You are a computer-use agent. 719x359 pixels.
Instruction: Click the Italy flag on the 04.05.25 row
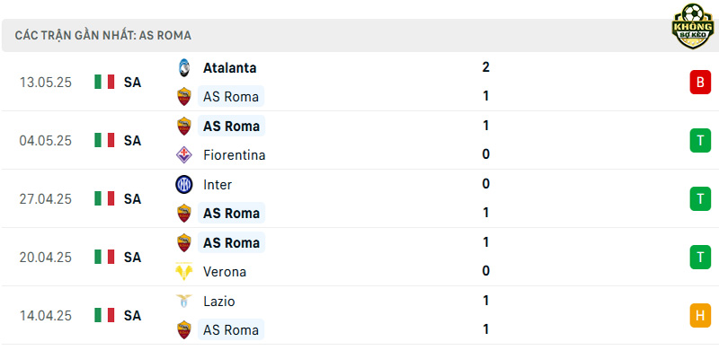104,140
